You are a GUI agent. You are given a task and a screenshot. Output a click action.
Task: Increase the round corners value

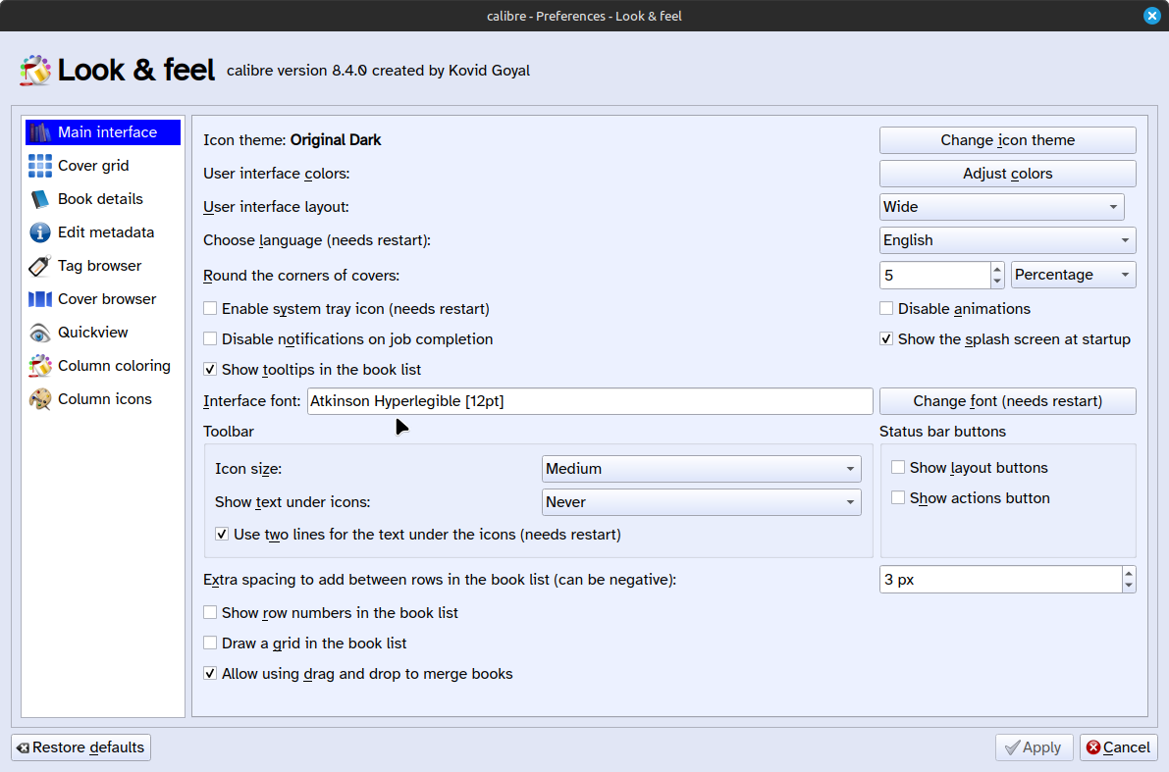(997, 269)
